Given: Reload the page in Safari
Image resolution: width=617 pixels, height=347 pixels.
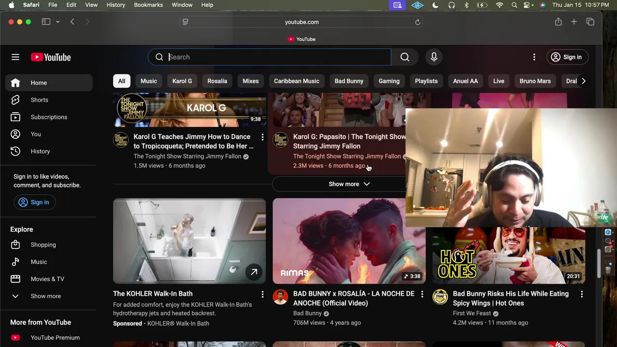Looking at the screenshot, I should tap(418, 22).
